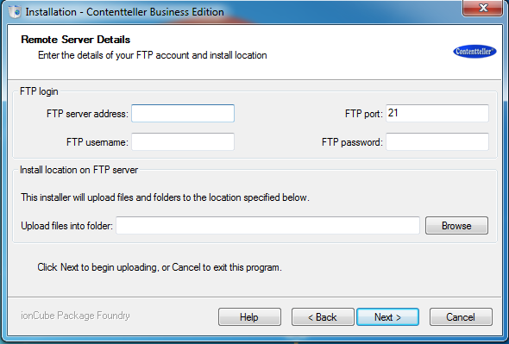This screenshot has width=509, height=344.
Task: Focus the Upload files into folder field
Action: (267, 225)
